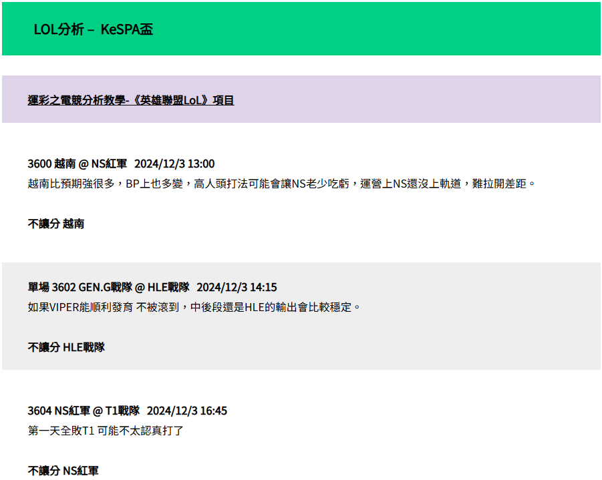Click the pick 不讓分 越南
The width and height of the screenshot is (602, 480).
[56, 223]
